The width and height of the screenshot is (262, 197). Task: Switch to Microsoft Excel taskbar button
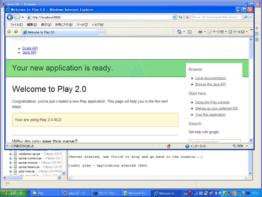point(136,193)
